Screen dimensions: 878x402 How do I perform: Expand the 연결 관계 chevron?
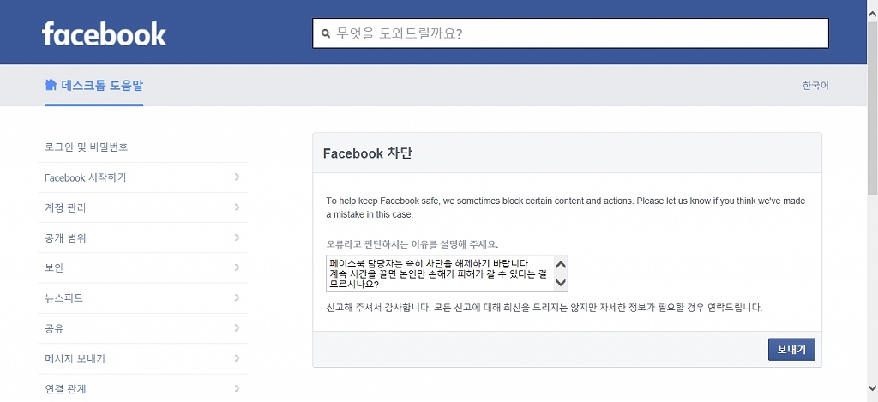coord(237,388)
